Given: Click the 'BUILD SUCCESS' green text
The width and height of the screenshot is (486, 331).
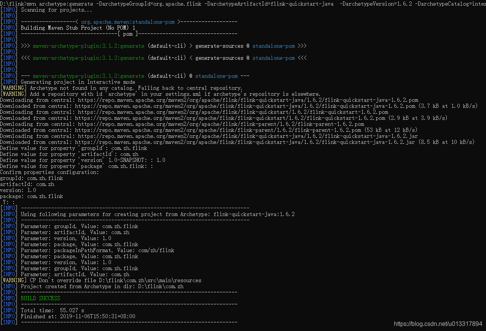Looking at the screenshot, I should pyautogui.click(x=40, y=298).
